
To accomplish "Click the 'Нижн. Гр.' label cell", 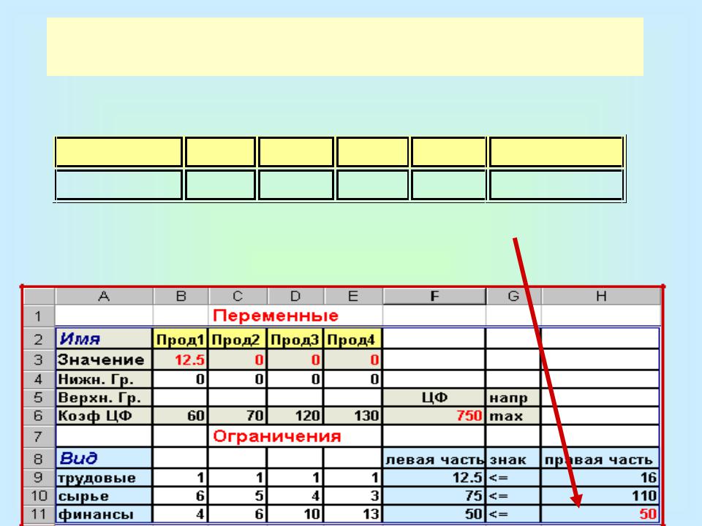I will tap(104, 379).
